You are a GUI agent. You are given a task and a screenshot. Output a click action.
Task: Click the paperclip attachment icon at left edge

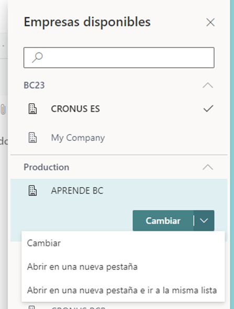point(3,109)
